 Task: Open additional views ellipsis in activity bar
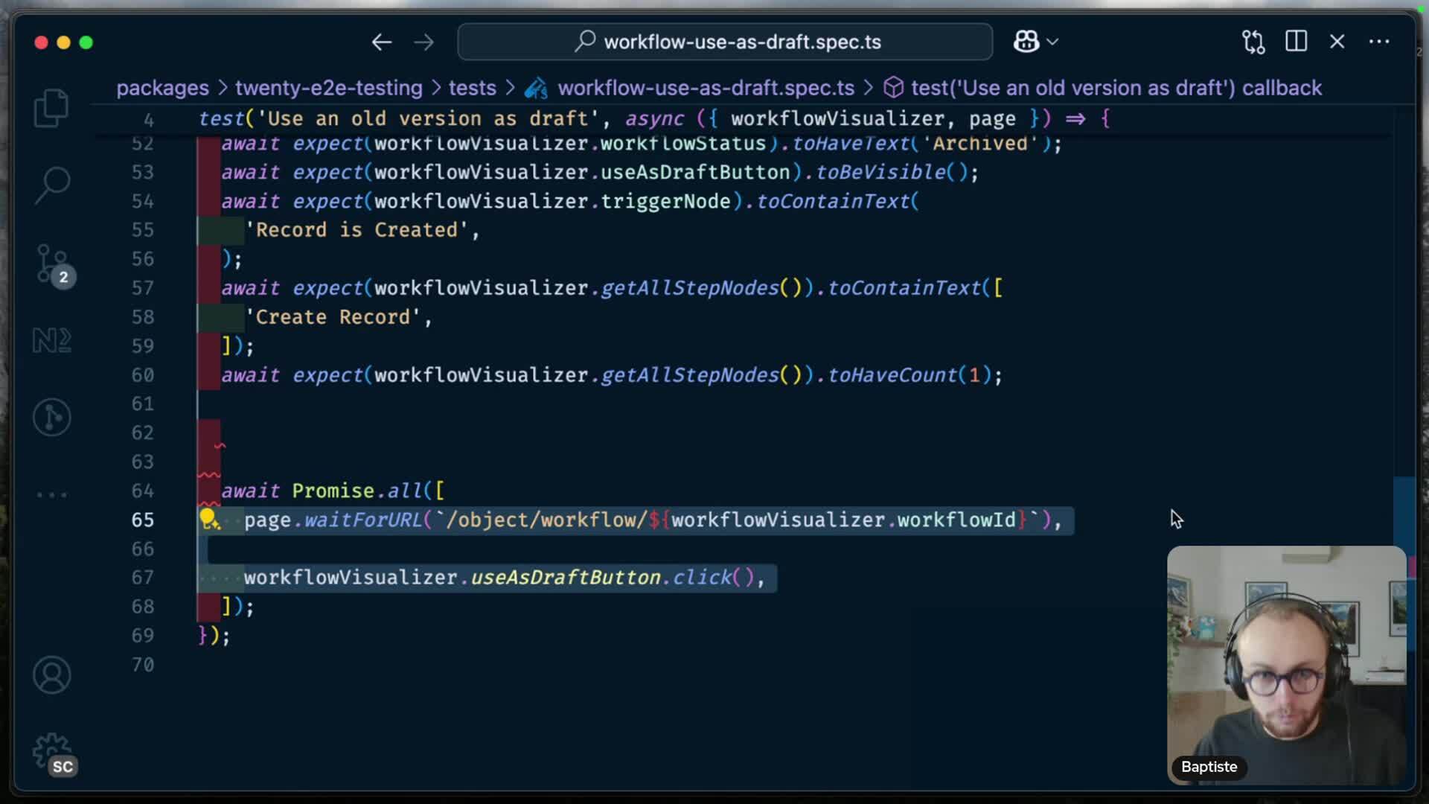pos(51,494)
